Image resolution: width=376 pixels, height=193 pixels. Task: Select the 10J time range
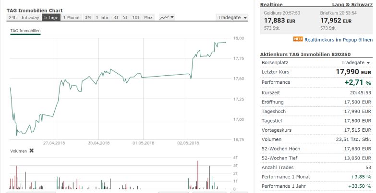pyautogui.click(x=136, y=18)
